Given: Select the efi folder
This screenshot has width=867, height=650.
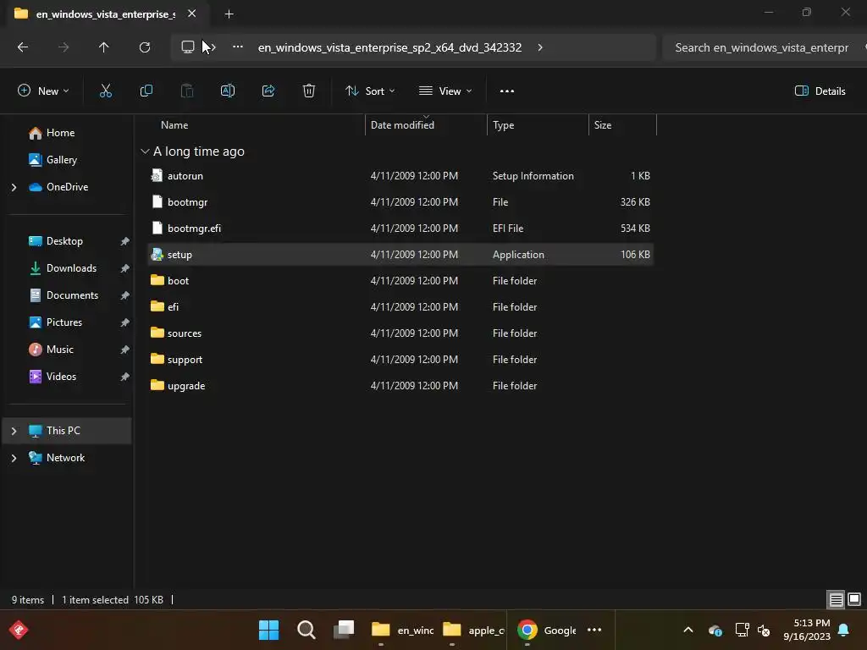Looking at the screenshot, I should [400, 306].
